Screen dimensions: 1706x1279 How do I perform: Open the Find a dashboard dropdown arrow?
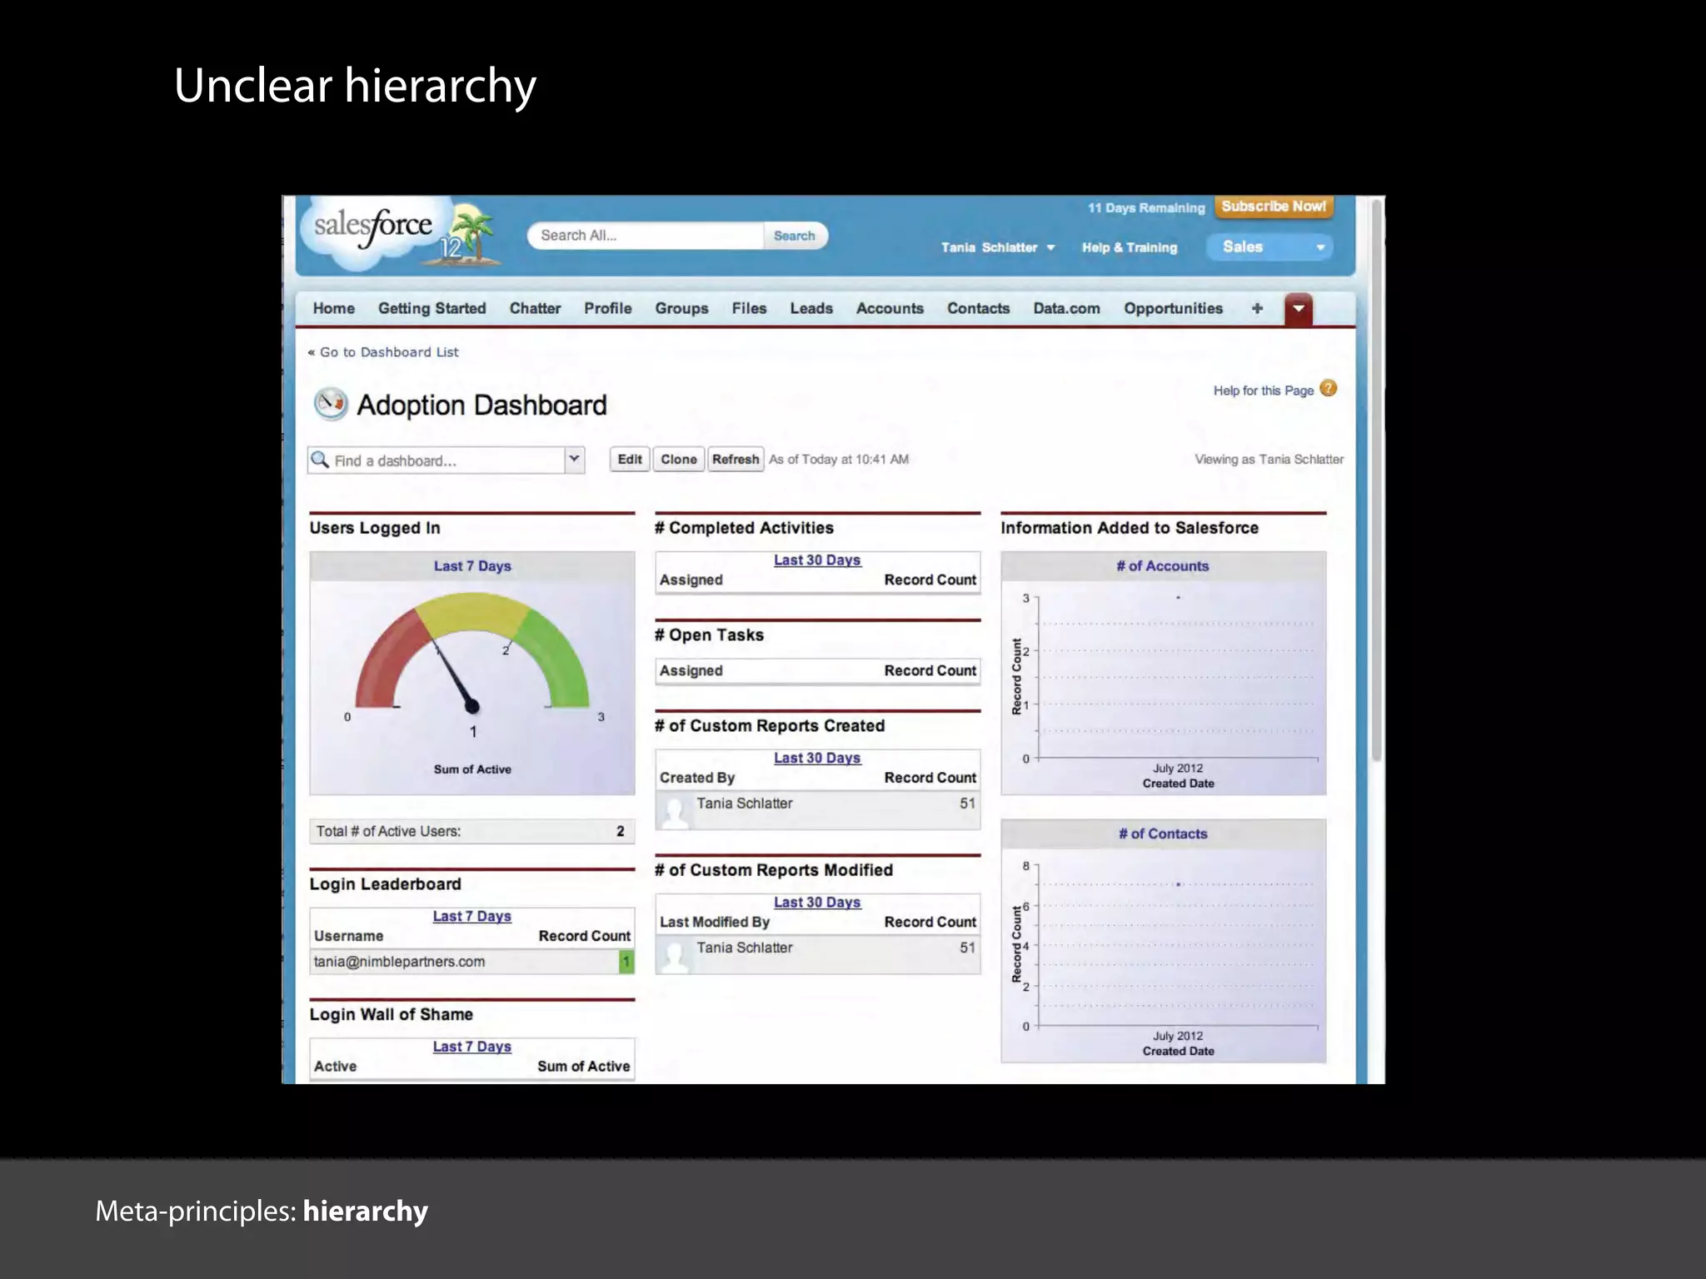(x=574, y=460)
